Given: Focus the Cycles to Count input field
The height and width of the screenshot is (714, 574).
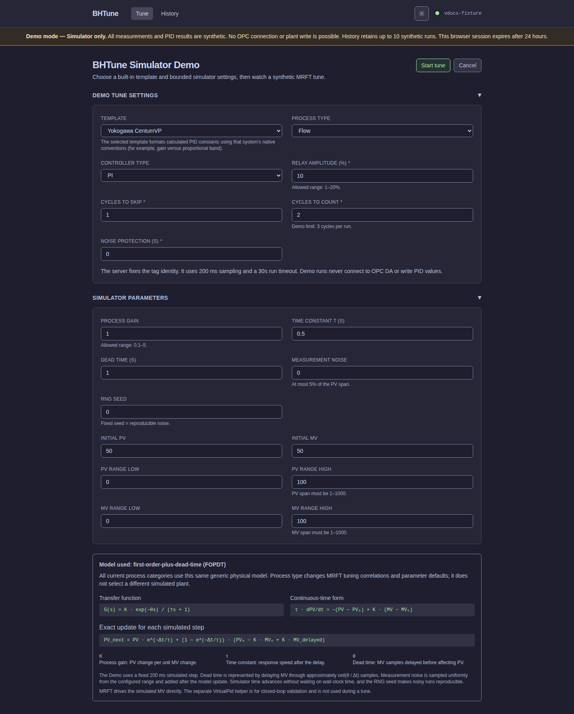Looking at the screenshot, I should (x=382, y=215).
